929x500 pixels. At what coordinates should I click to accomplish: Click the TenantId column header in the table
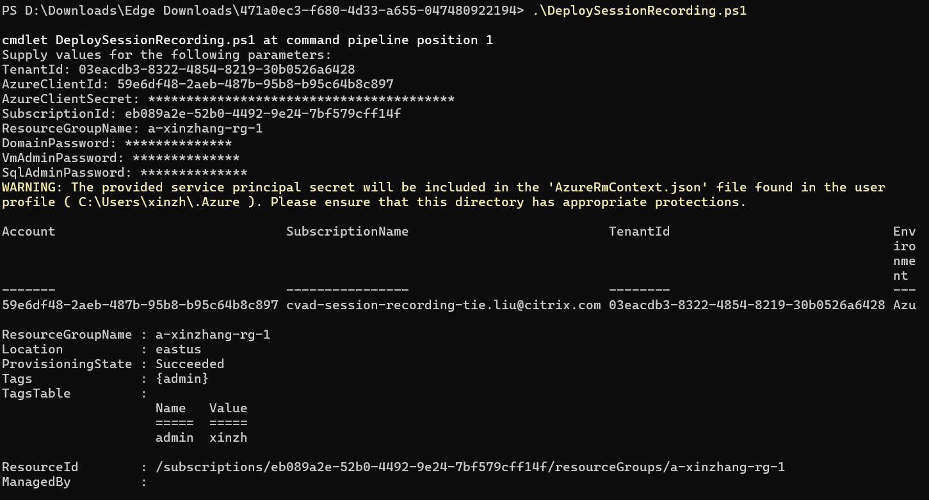click(639, 231)
